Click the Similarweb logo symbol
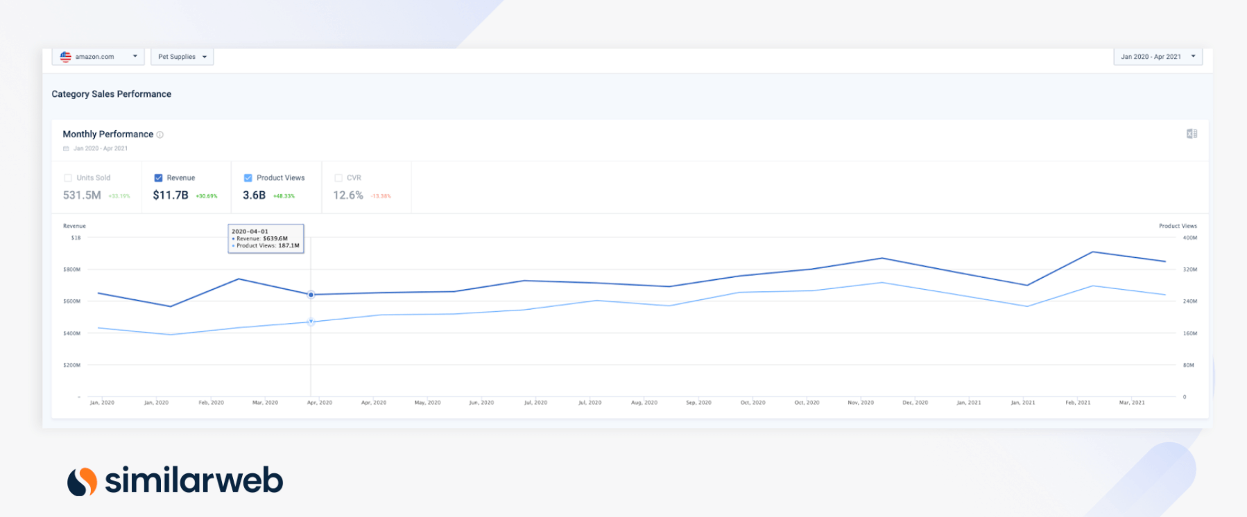This screenshot has height=517, width=1247. [x=82, y=481]
